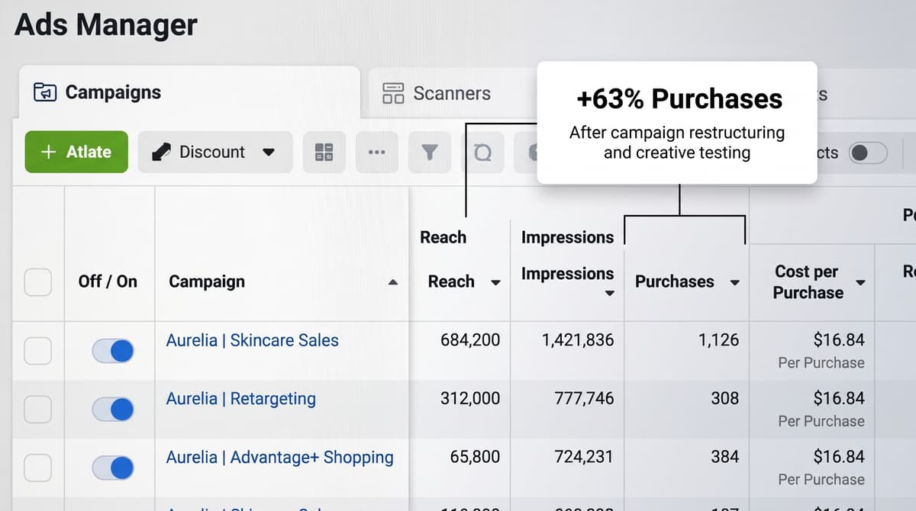916x511 pixels.
Task: Open Aurelia | Advantage+ Shopping campaign link
Action: coord(279,457)
